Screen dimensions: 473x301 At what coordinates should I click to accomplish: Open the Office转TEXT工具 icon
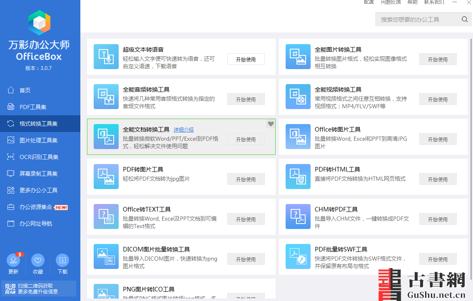106,216
